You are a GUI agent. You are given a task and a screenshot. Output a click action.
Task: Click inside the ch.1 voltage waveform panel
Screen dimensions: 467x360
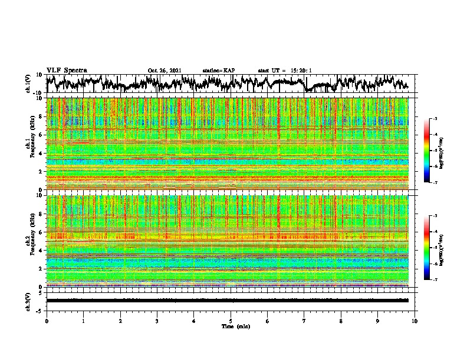230,84
